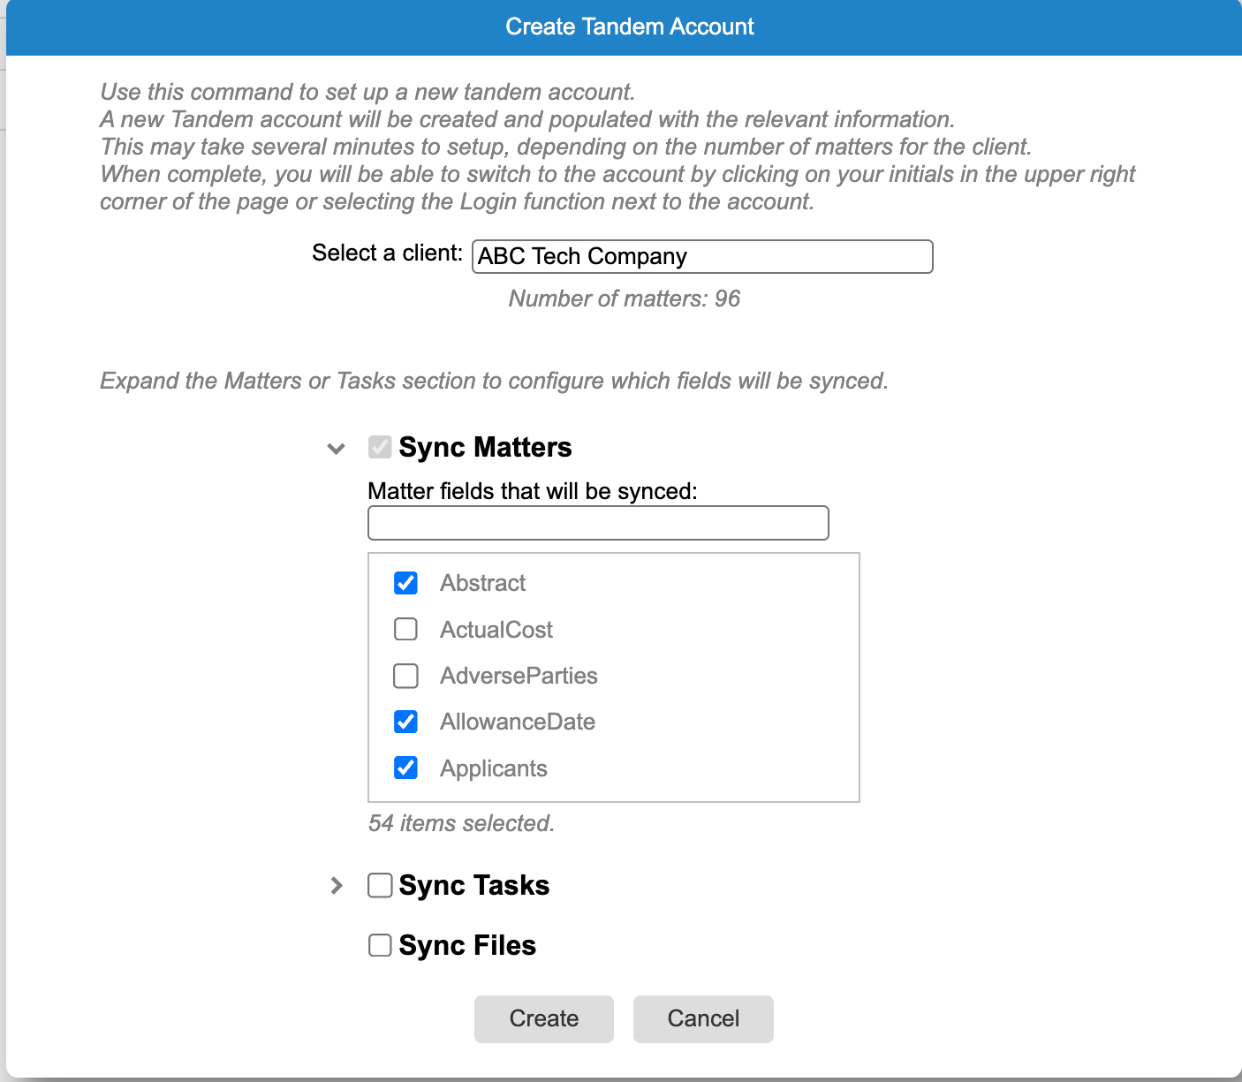Check the ActualCost field checkbox

tap(405, 629)
